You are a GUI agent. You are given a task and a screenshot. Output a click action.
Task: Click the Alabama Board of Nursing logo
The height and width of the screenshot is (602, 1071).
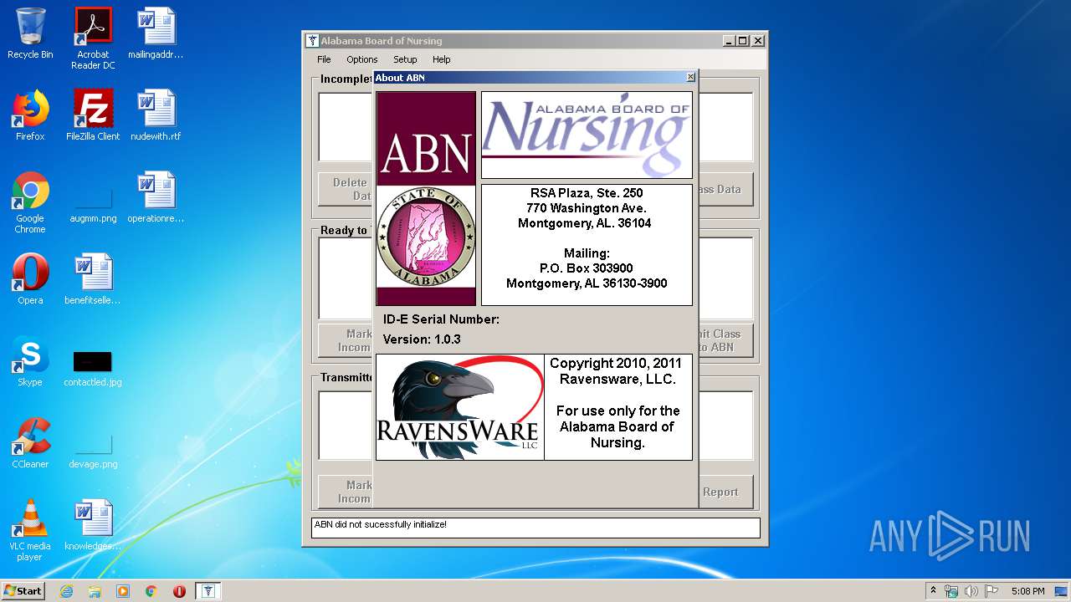587,135
